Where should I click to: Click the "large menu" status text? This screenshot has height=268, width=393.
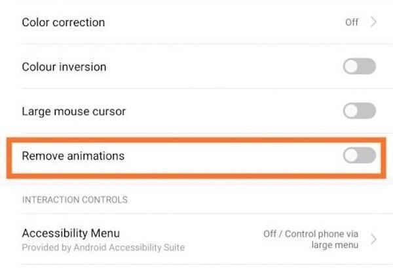click(335, 245)
